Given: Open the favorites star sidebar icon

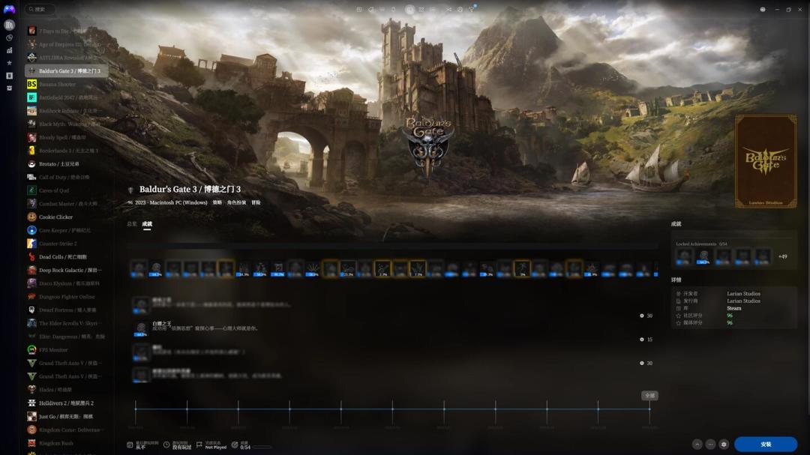Looking at the screenshot, I should [x=9, y=63].
